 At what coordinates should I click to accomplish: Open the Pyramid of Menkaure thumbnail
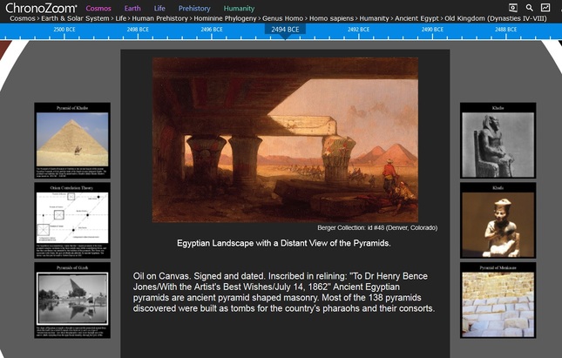pyautogui.click(x=498, y=300)
